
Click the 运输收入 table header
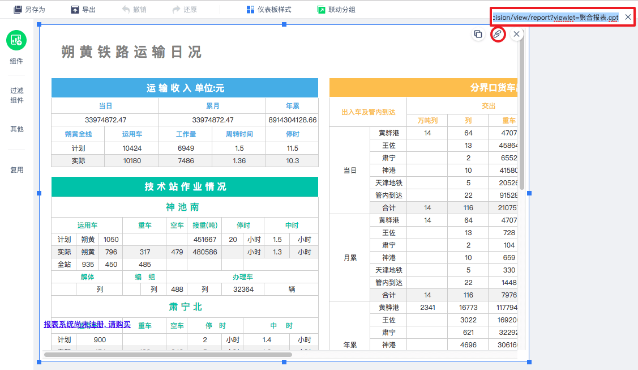(185, 88)
